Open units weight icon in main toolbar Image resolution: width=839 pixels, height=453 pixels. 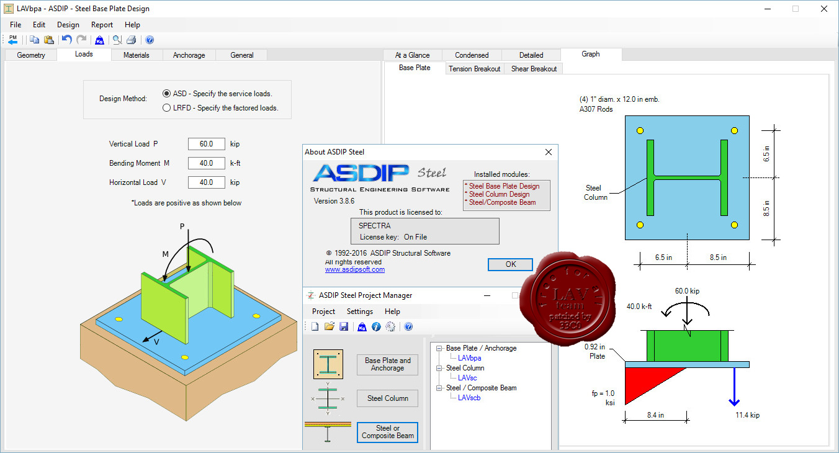(x=99, y=40)
